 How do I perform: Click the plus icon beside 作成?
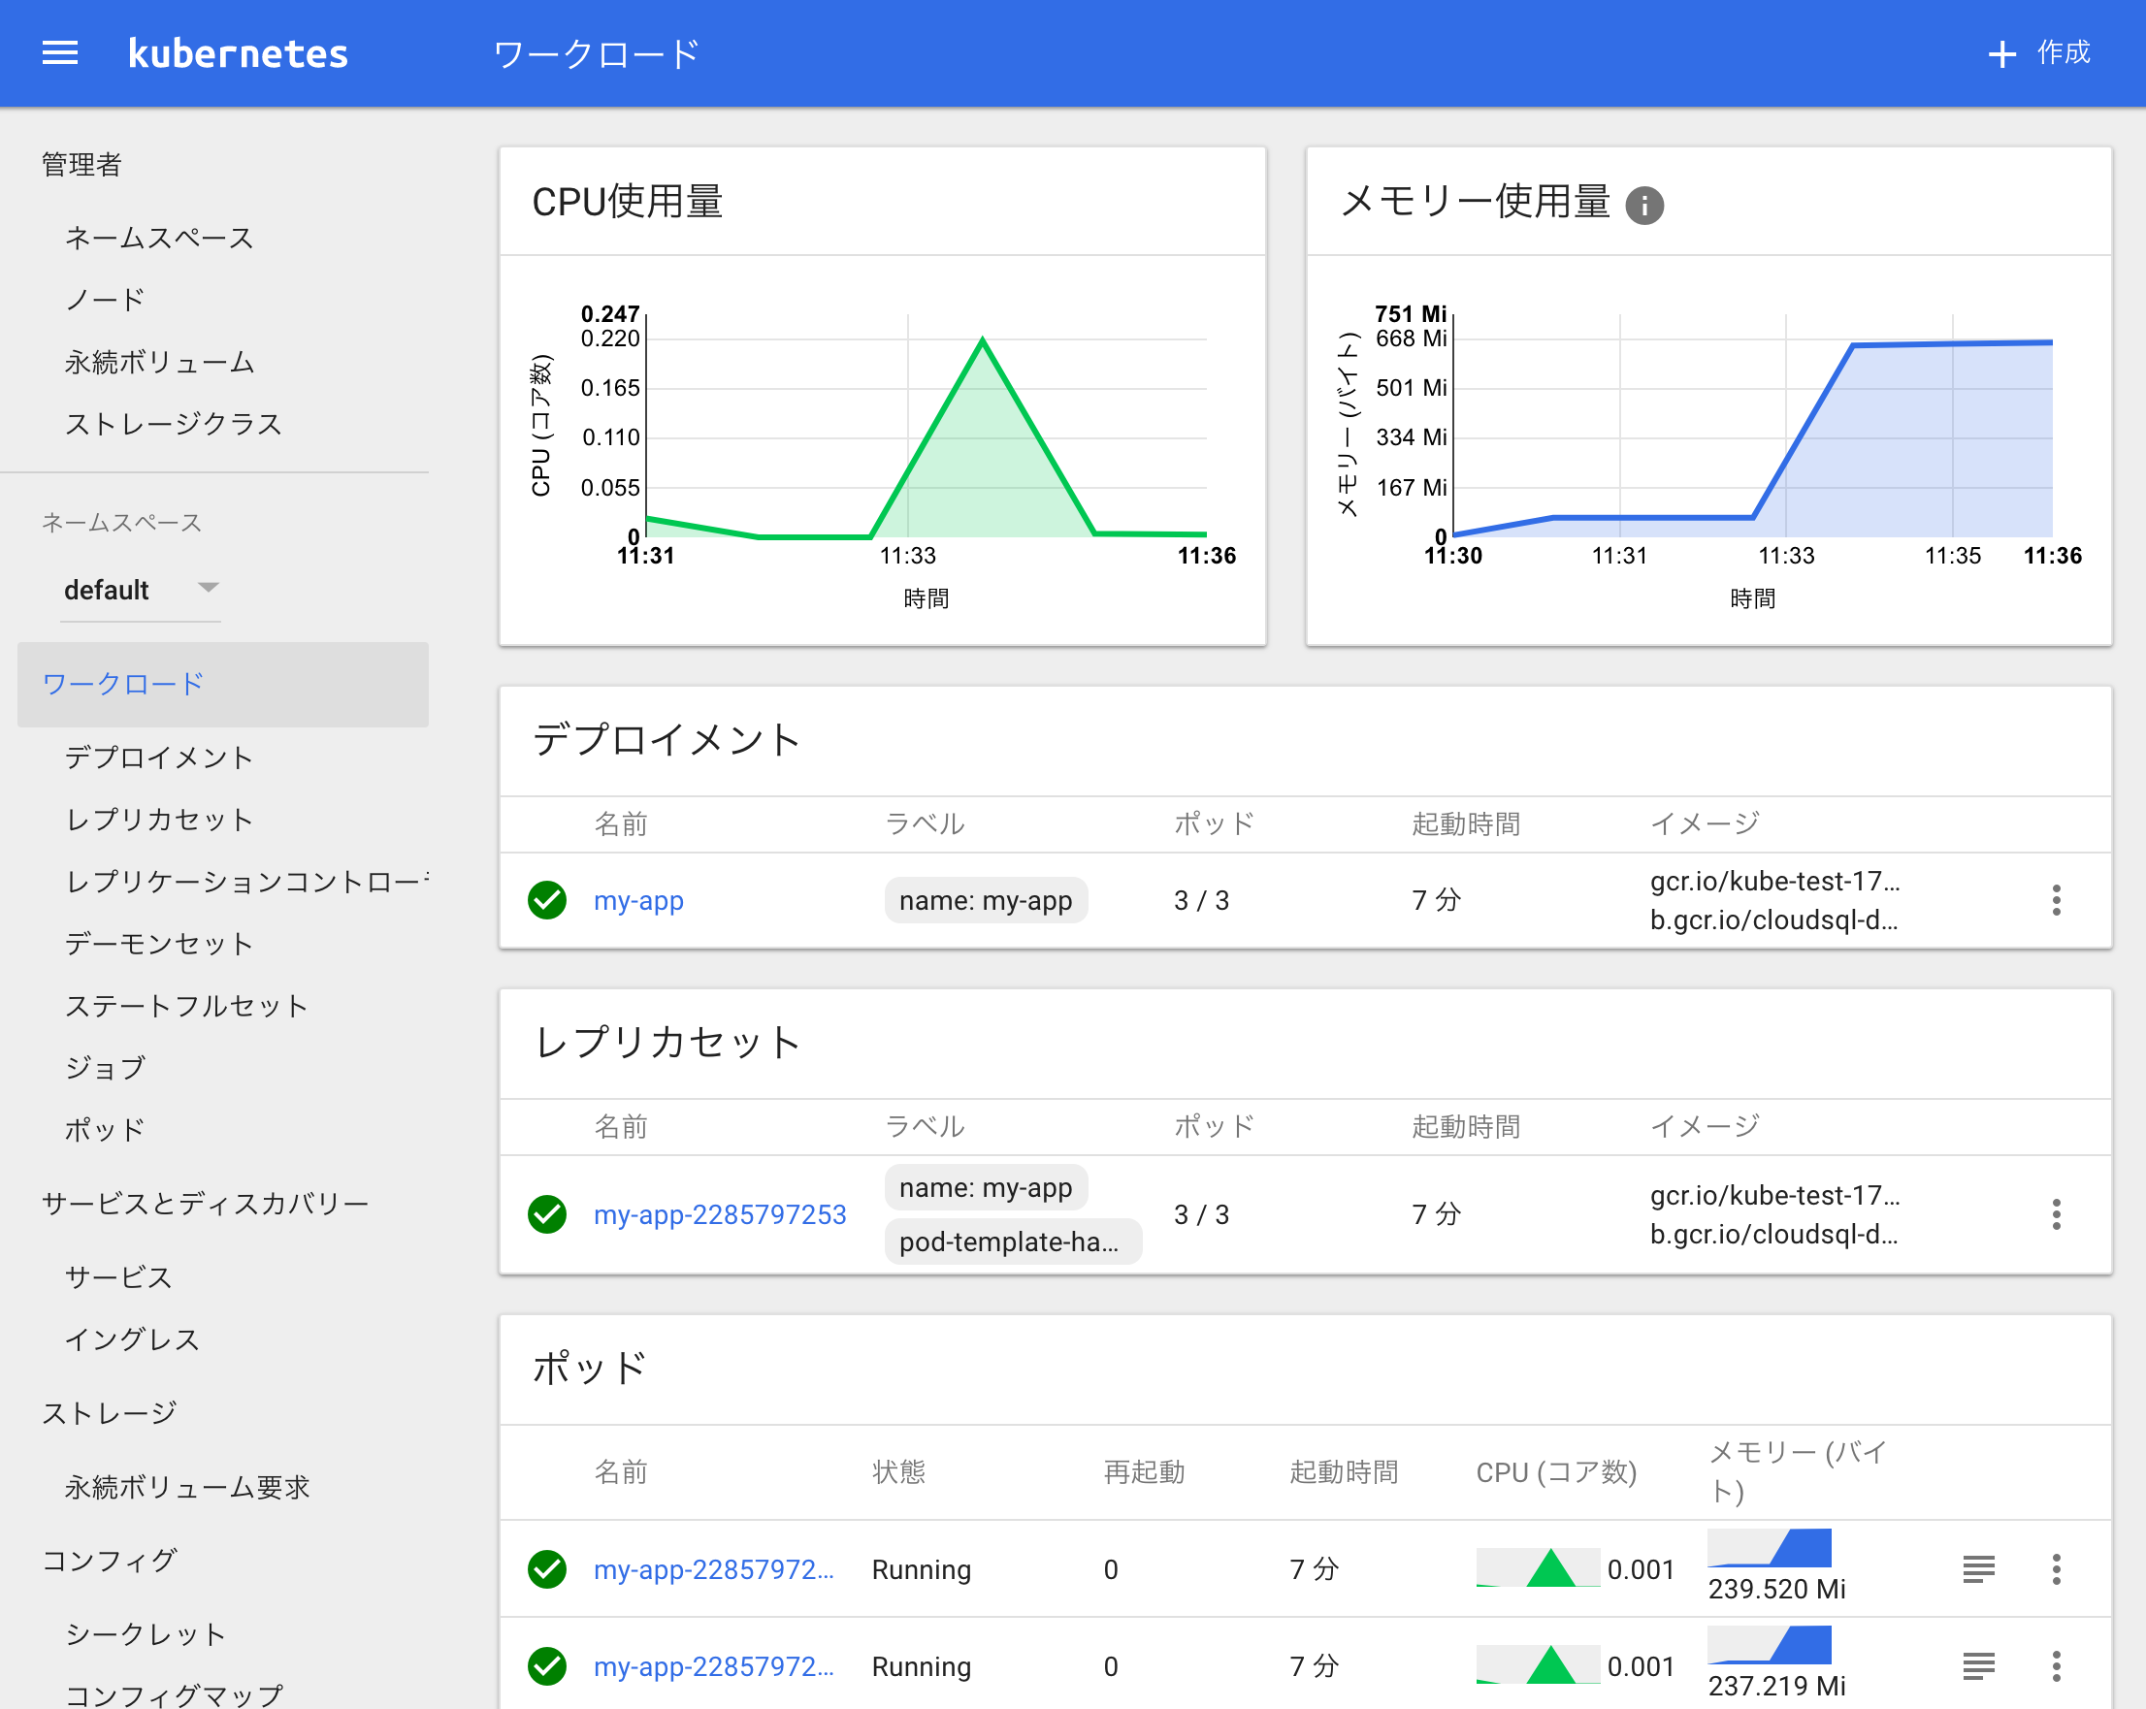(x=2001, y=54)
